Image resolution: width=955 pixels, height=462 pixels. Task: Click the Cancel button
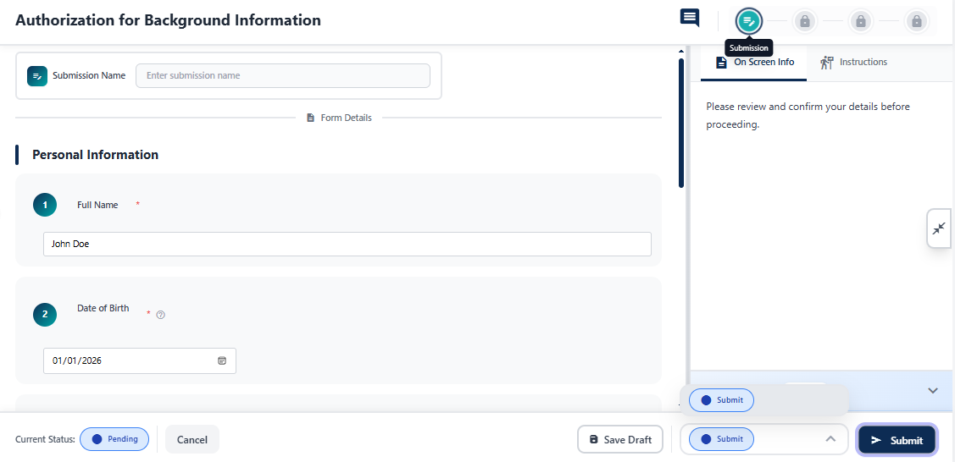coord(192,439)
